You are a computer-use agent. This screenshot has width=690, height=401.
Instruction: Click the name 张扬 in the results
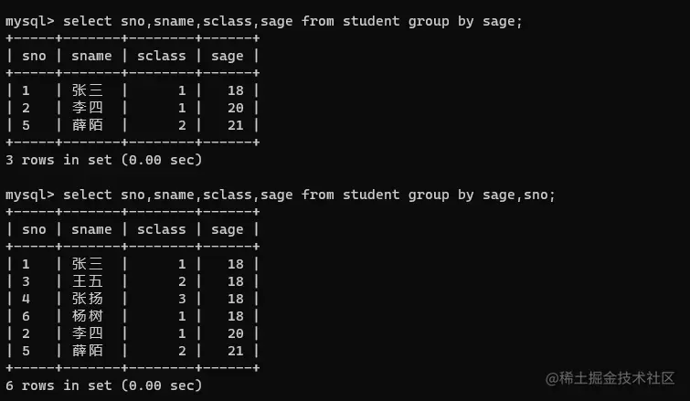(x=88, y=299)
